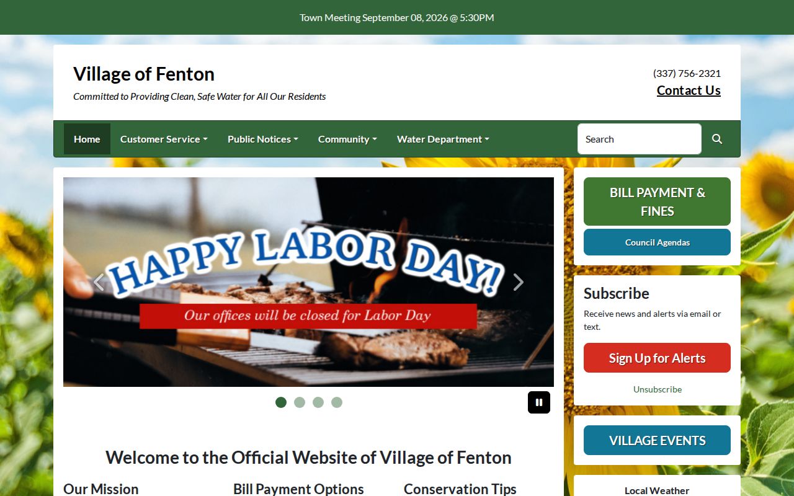Click the Welcome to the Official Website heading
Screen dimensions: 794x496
point(308,458)
